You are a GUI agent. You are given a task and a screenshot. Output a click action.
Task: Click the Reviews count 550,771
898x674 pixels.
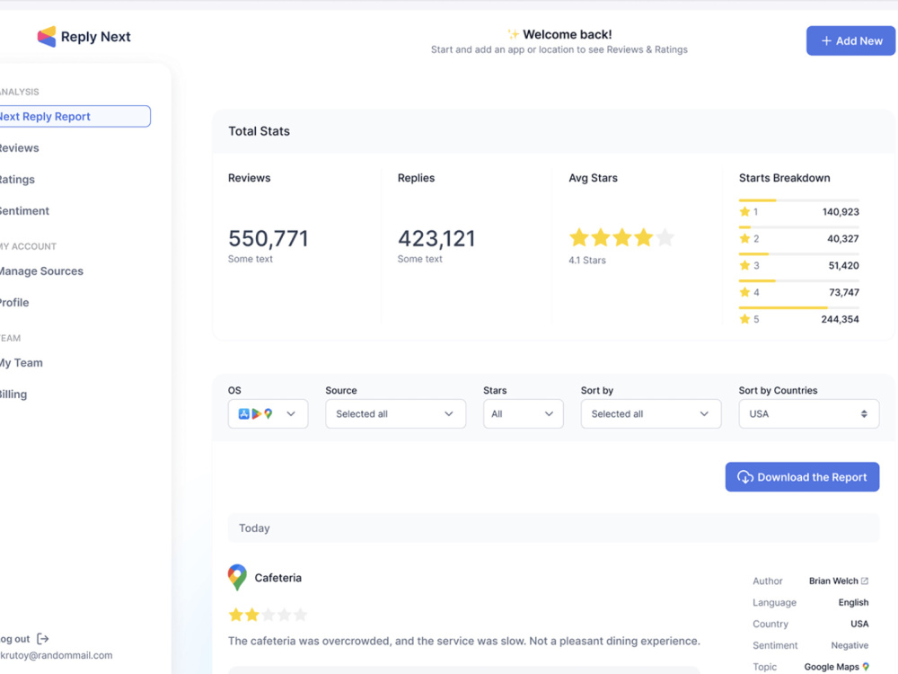pos(268,238)
